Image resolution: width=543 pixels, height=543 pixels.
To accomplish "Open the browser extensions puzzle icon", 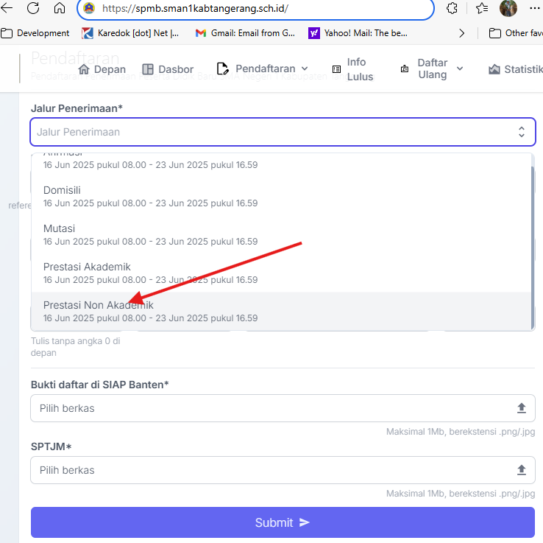I will click(x=452, y=9).
